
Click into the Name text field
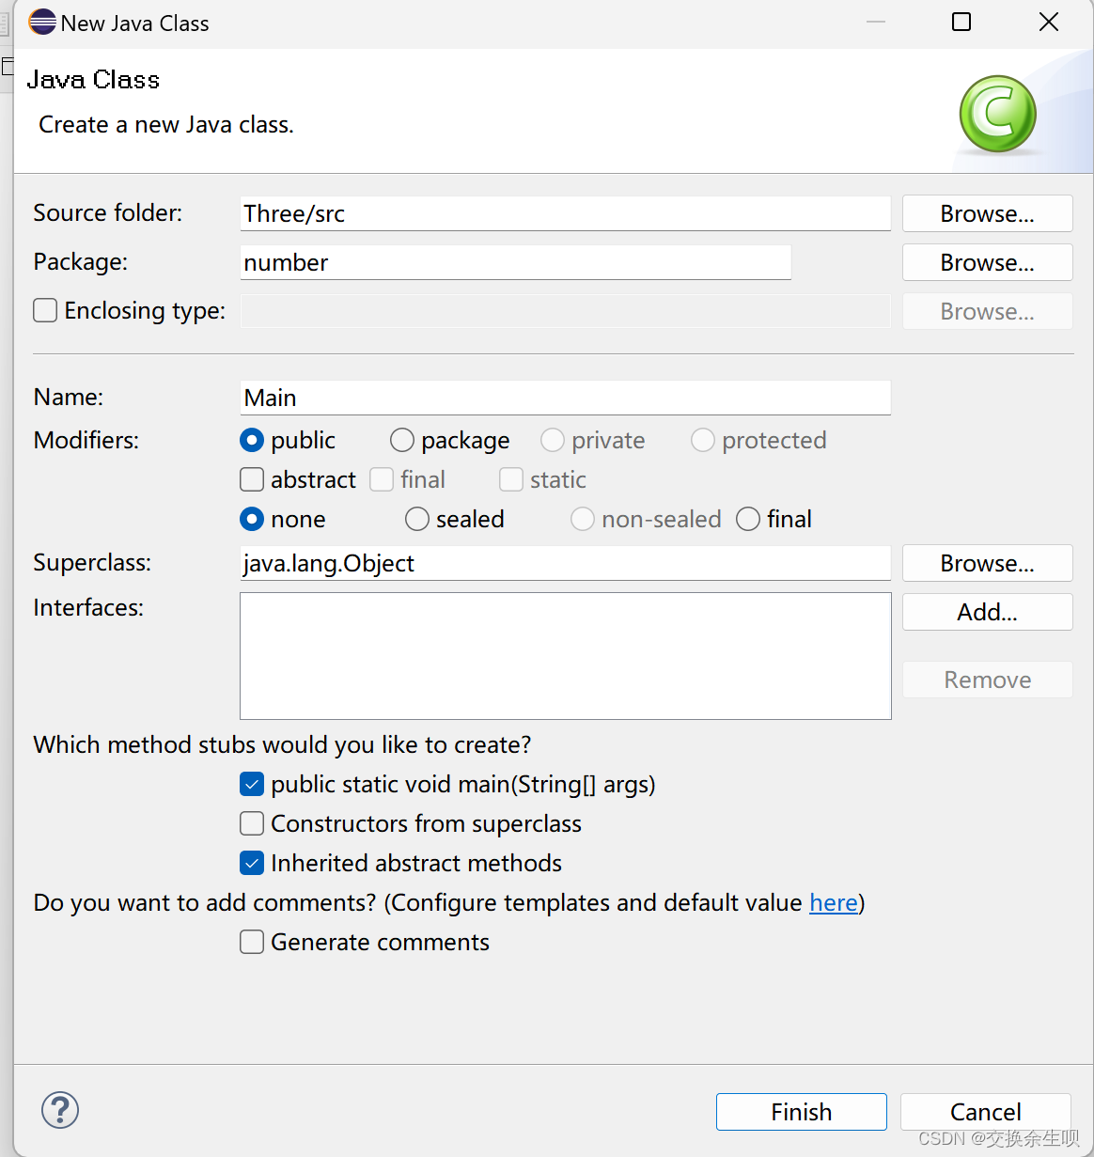coord(566,398)
